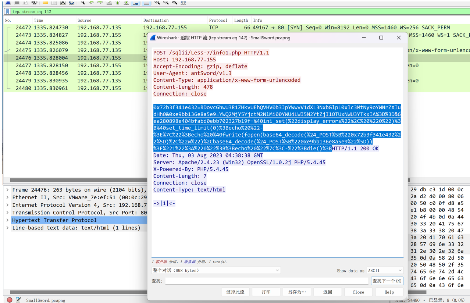Open the 整个对话 (898 bytes) dropdown

tap(216, 270)
